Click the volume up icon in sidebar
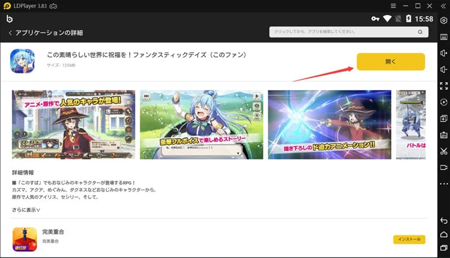Viewport: 450px width, 258px height. 444,53
